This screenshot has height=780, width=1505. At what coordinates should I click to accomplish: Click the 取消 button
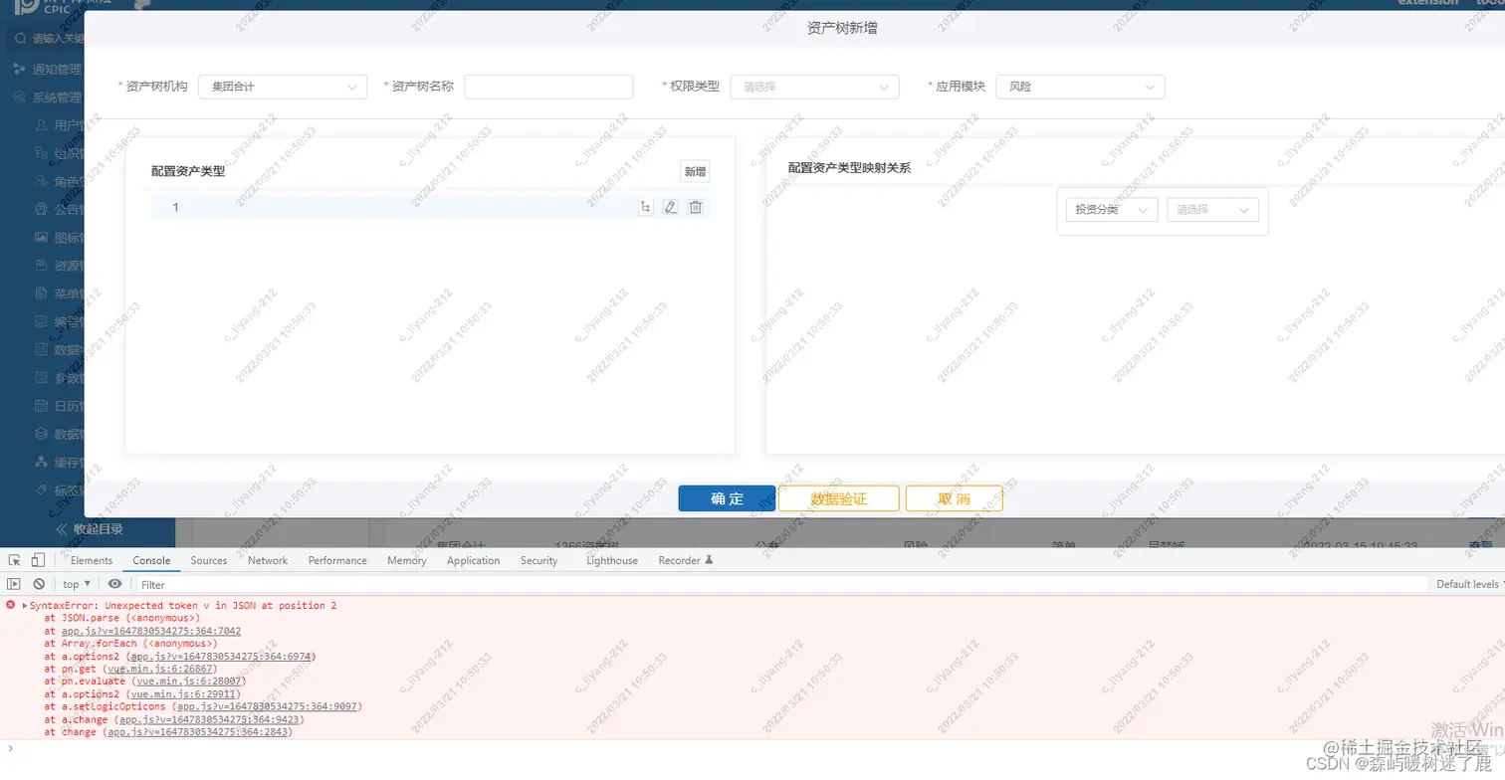[x=954, y=498]
